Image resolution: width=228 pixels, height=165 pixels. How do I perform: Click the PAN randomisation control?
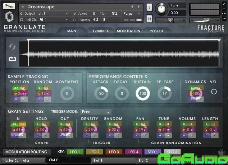(x=141, y=130)
